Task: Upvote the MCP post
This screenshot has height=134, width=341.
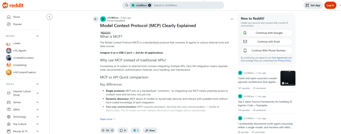Action: 103,130
